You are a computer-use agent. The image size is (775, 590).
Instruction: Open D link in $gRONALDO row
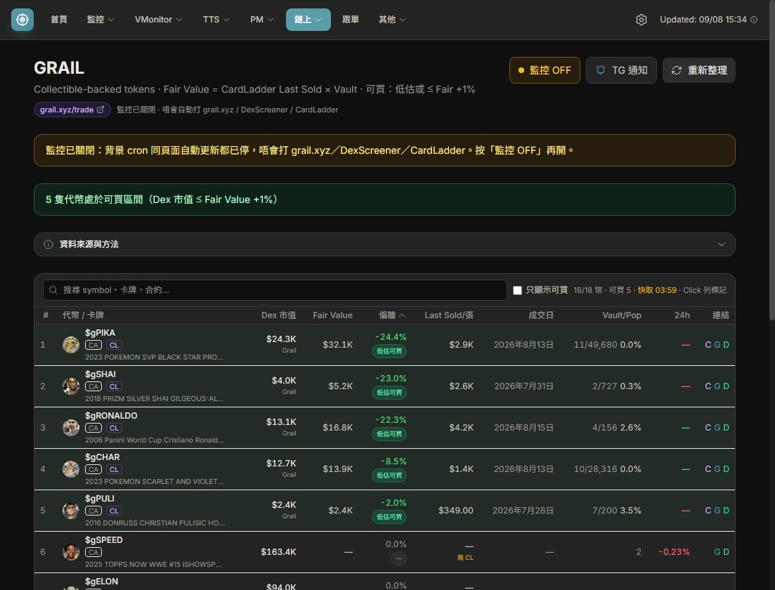point(726,428)
